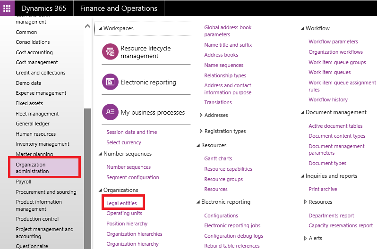The width and height of the screenshot is (377, 249).
Task: Open Select currency link
Action: 124,142
